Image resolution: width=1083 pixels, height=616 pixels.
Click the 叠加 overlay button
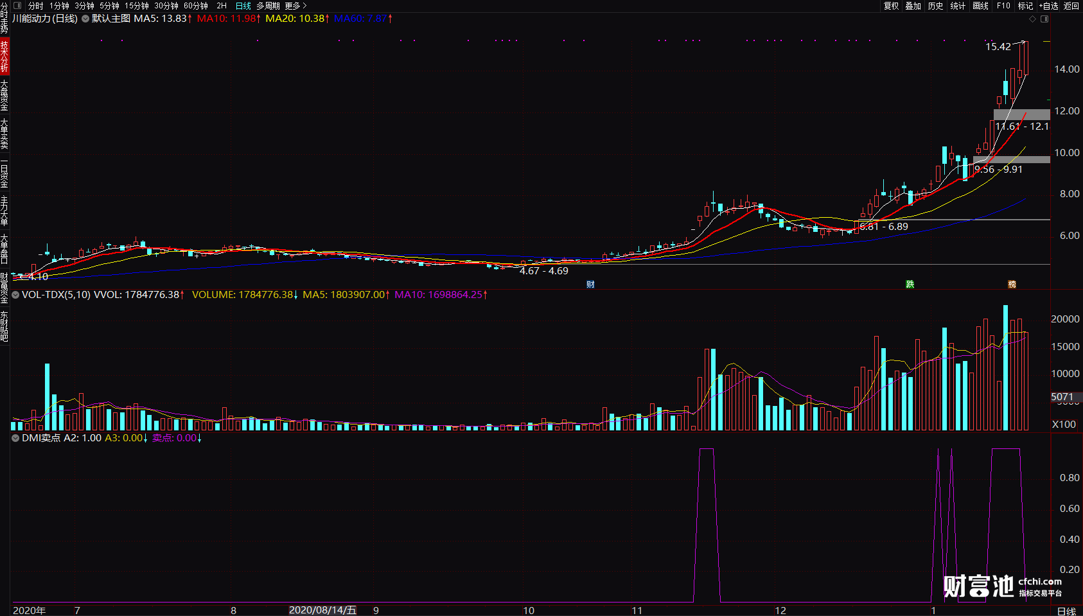click(x=913, y=6)
